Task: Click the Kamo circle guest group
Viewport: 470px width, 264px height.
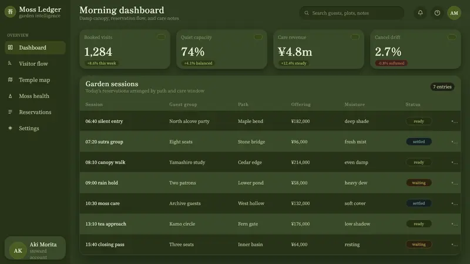Action: pos(182,224)
